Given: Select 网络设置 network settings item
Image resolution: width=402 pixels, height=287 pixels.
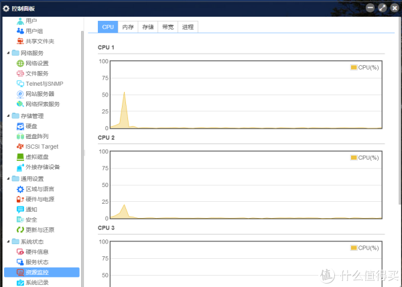Looking at the screenshot, I should point(37,63).
